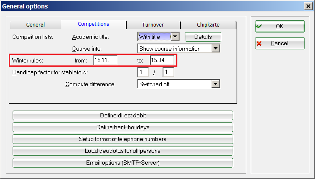Open Email options (SMTP-Server)

(122, 163)
